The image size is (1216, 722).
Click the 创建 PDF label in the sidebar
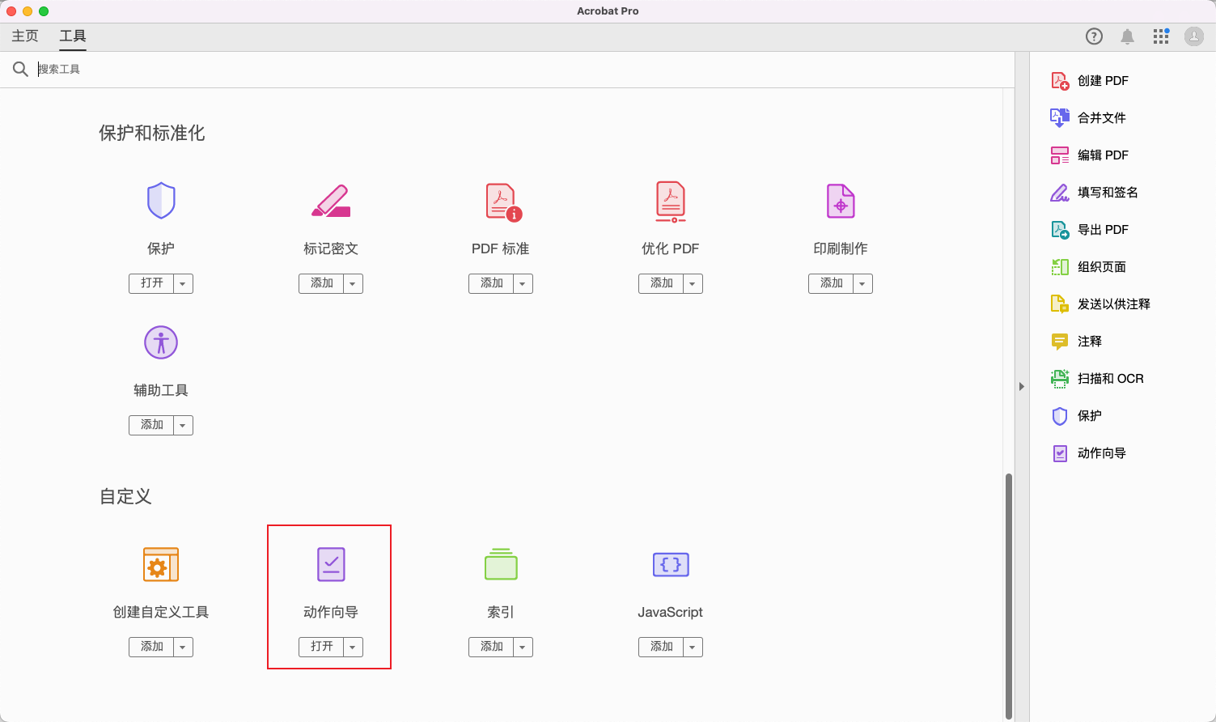pyautogui.click(x=1103, y=81)
